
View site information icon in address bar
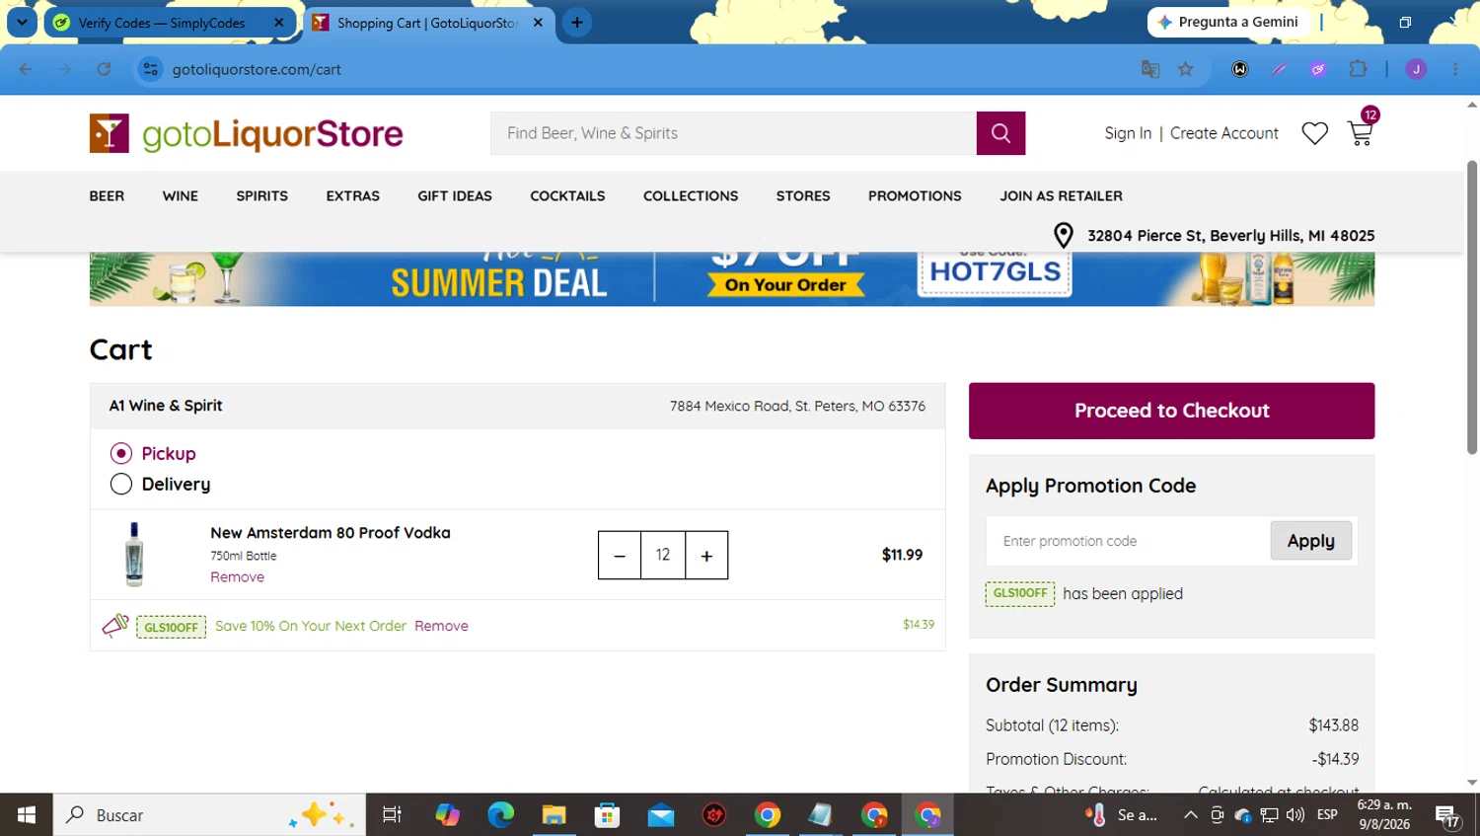(x=150, y=69)
